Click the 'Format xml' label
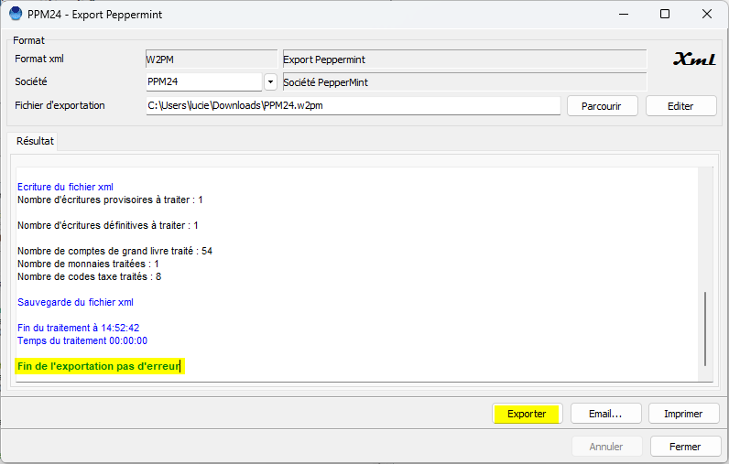The image size is (729, 464). [39, 59]
